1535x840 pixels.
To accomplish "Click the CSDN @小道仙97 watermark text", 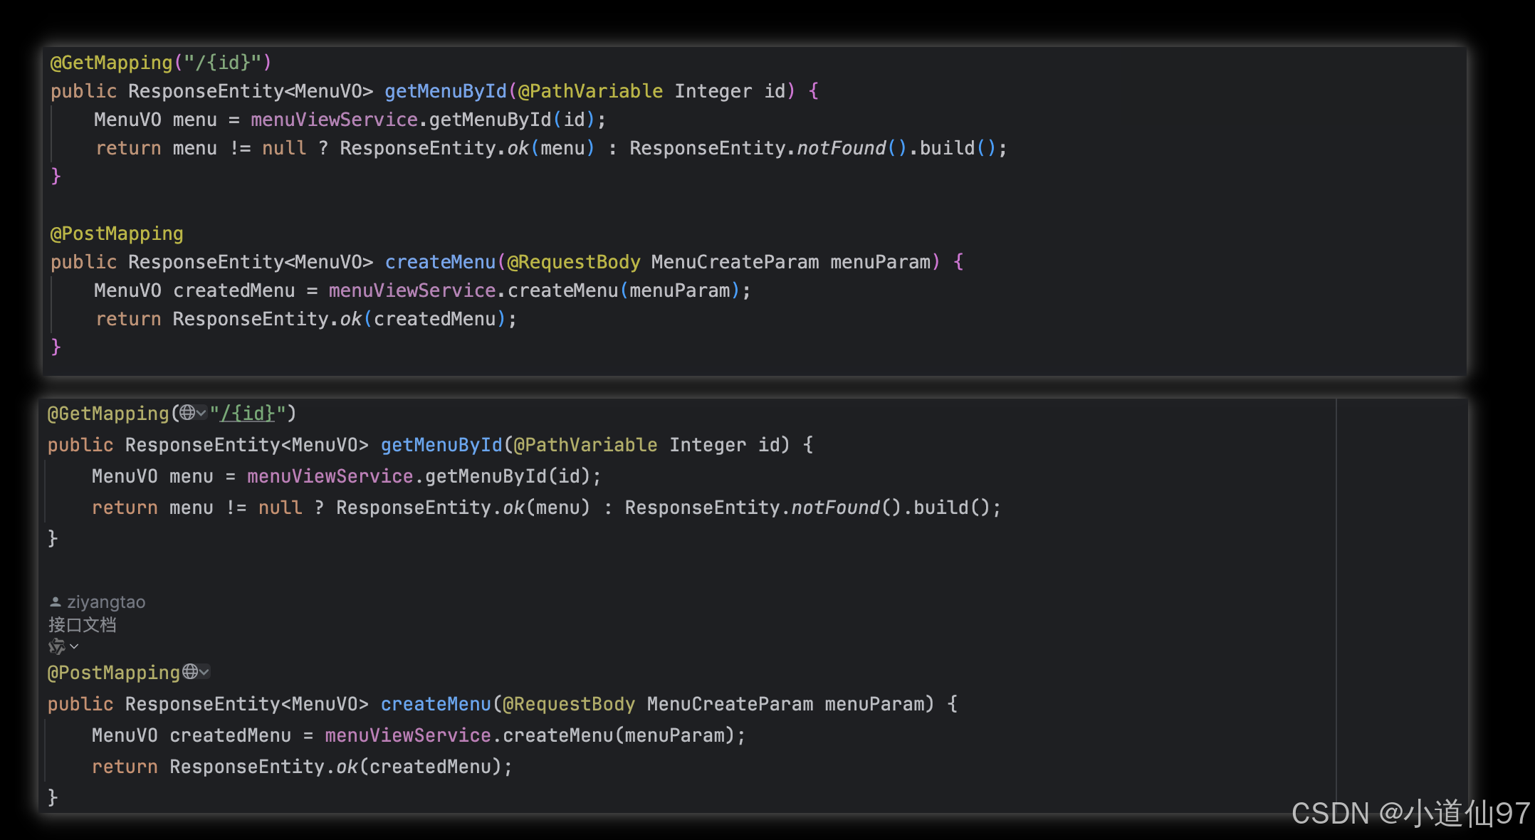I will tap(1410, 813).
